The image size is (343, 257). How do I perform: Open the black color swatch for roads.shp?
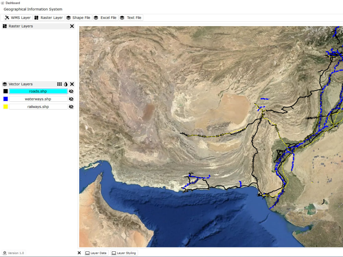click(6, 91)
